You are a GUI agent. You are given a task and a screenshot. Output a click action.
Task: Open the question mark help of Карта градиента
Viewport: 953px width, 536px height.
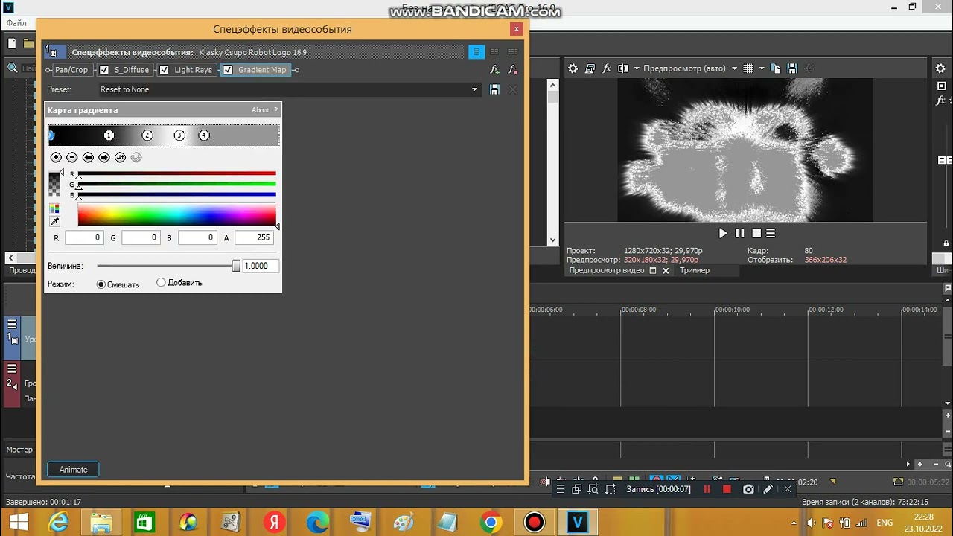(276, 110)
